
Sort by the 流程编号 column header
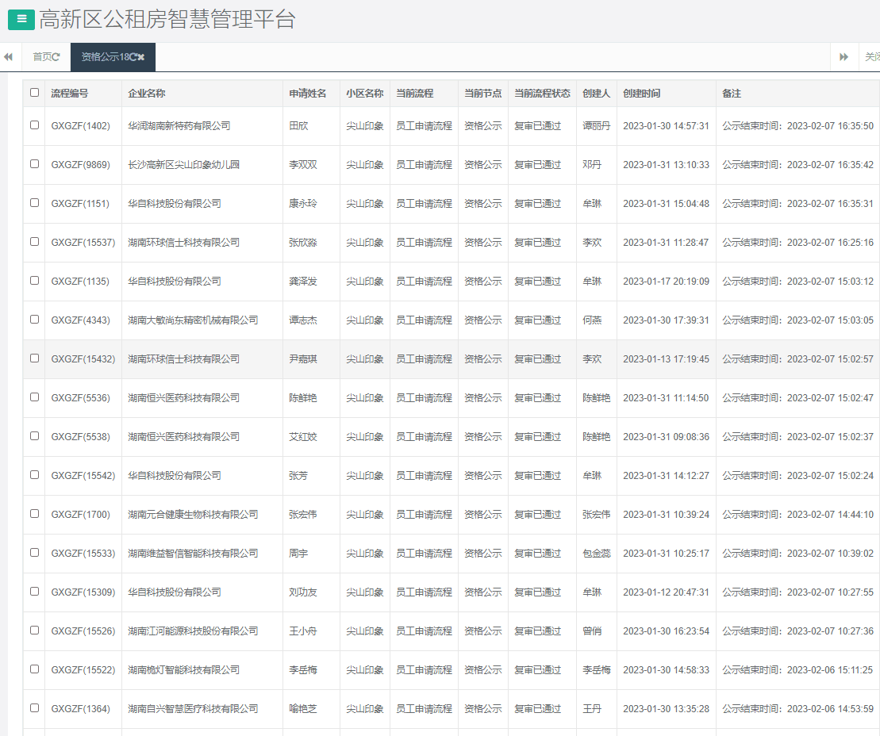coord(70,94)
